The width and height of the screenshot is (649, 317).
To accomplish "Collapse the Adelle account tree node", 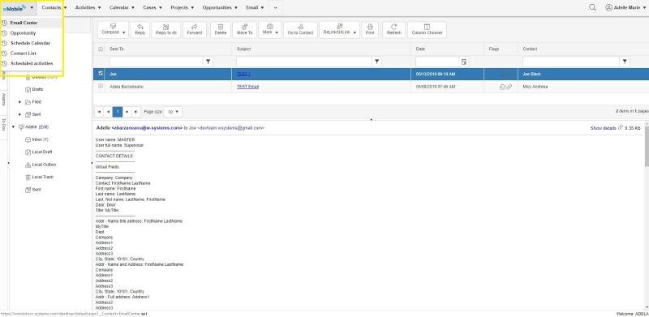I will (14, 127).
